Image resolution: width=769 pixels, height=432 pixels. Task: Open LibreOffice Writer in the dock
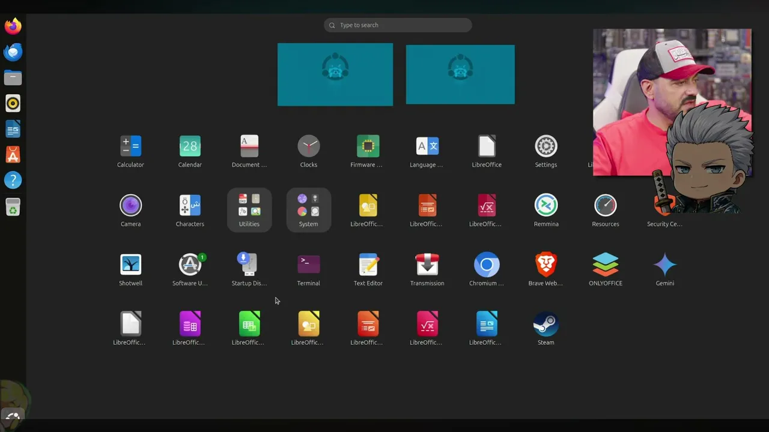pyautogui.click(x=13, y=129)
